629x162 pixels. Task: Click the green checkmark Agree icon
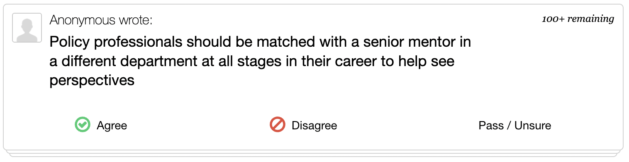(83, 125)
